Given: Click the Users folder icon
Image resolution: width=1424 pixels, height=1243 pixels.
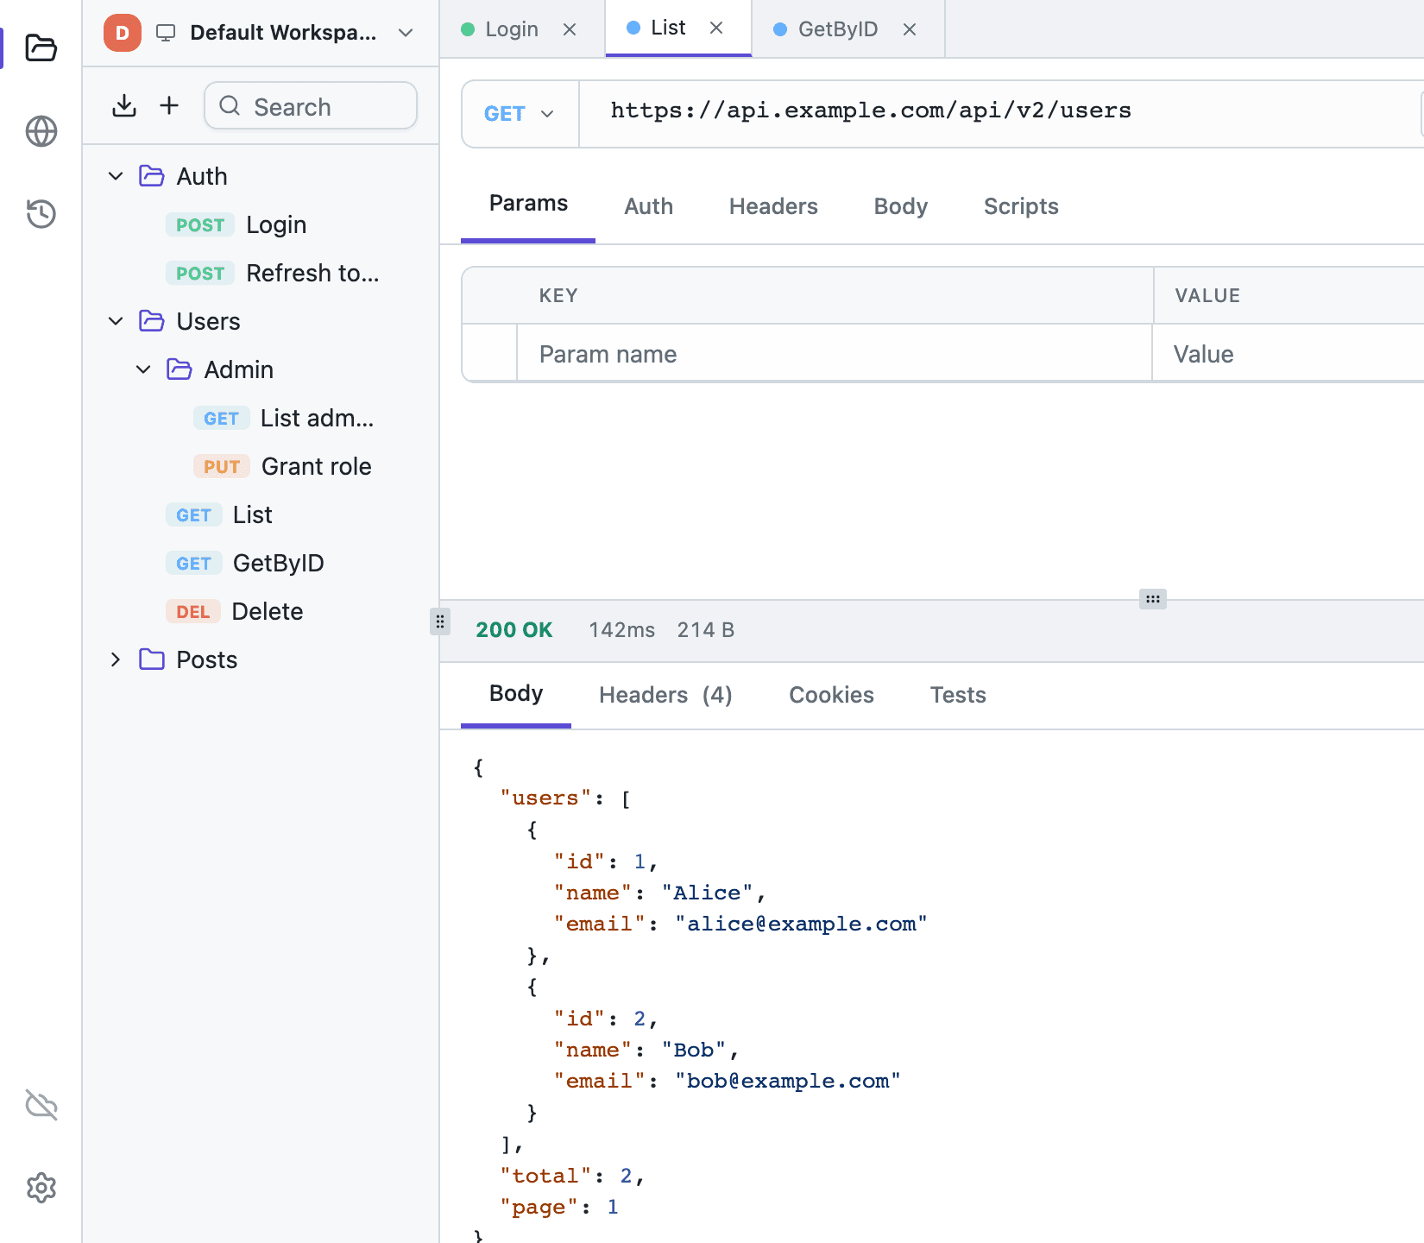Looking at the screenshot, I should click(x=152, y=321).
